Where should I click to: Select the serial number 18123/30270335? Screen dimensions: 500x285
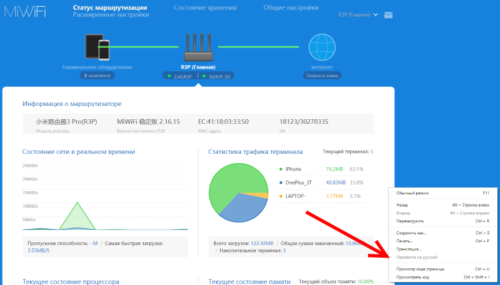304,122
